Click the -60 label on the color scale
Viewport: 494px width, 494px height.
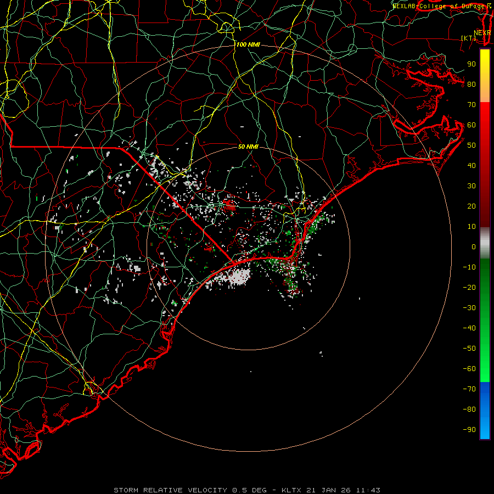point(469,369)
